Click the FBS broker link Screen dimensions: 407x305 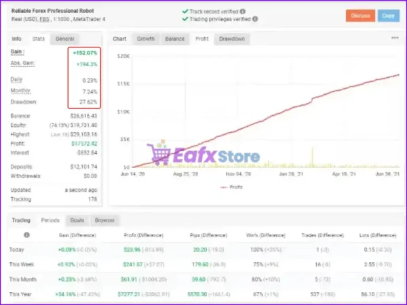coord(44,19)
